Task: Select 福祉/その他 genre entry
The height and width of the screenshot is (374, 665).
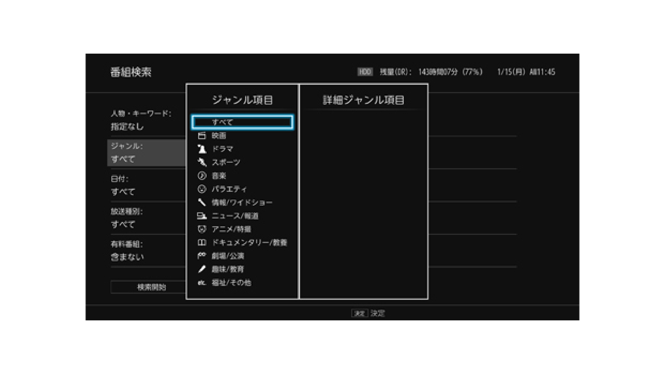Action: pos(231,283)
